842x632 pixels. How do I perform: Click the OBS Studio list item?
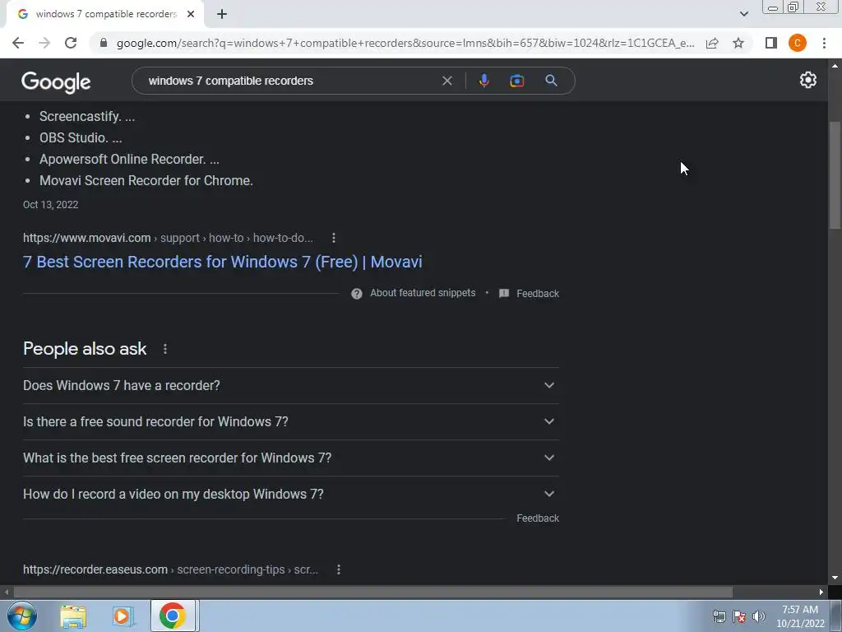81,137
